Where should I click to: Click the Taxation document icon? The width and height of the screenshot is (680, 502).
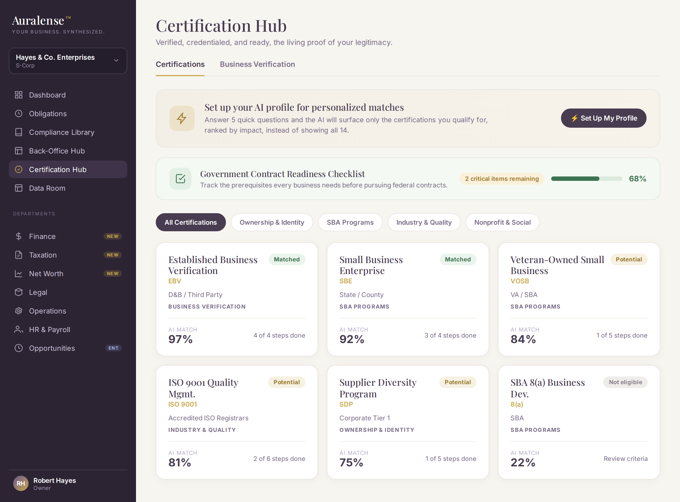19,255
